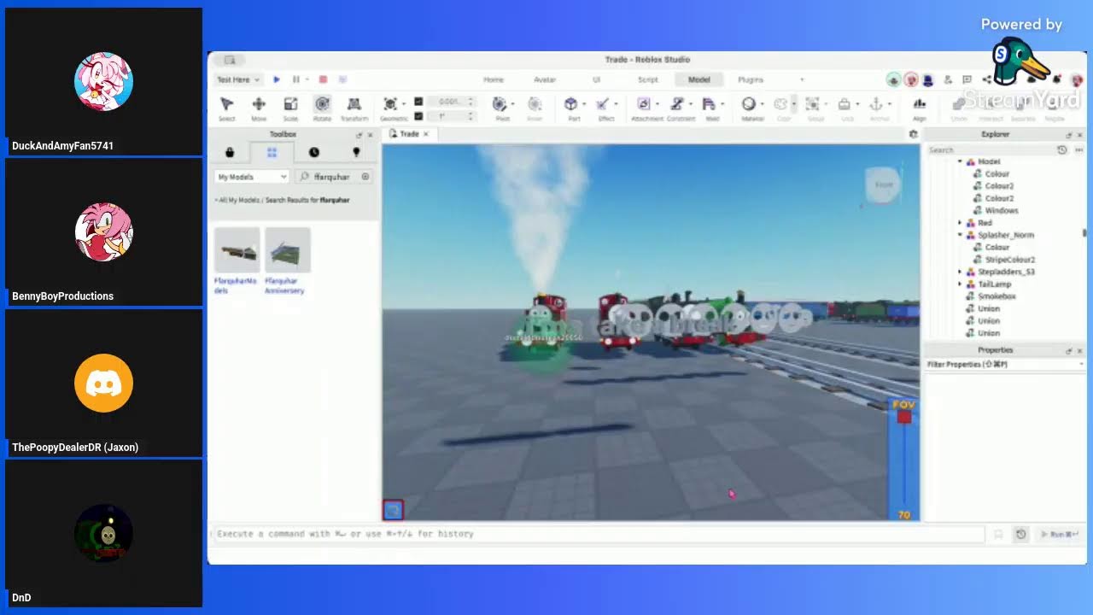This screenshot has height=615, width=1093.
Task: Open Toolbox grid marketplace section
Action: coord(272,152)
